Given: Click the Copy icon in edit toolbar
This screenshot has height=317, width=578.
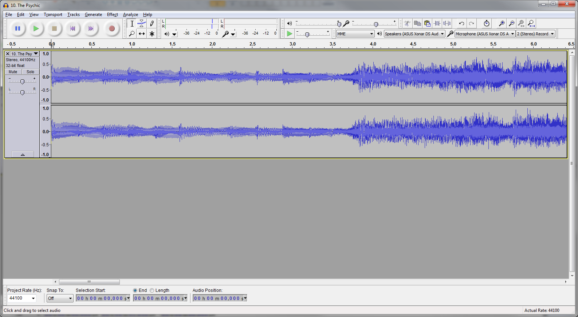Looking at the screenshot, I should pyautogui.click(x=417, y=23).
